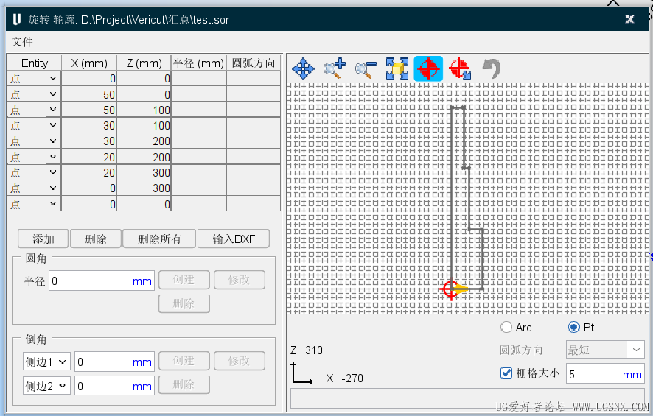
Task: Uncheck the 栅格大小 checkbox
Action: [x=506, y=373]
